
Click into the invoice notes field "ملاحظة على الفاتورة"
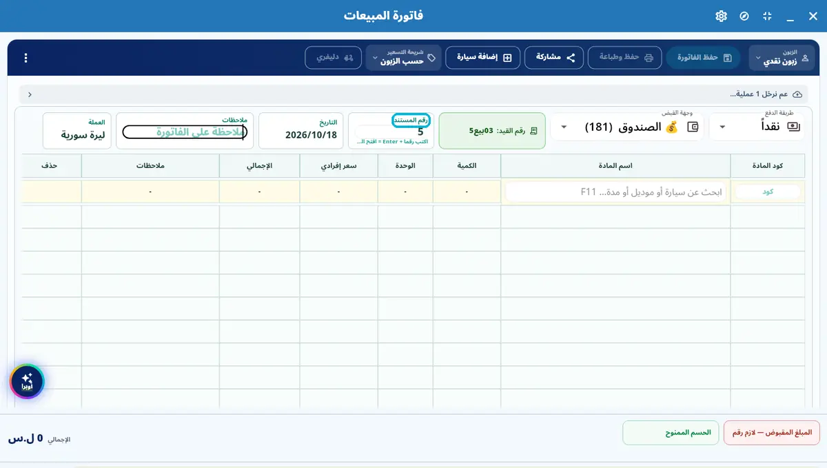point(185,132)
